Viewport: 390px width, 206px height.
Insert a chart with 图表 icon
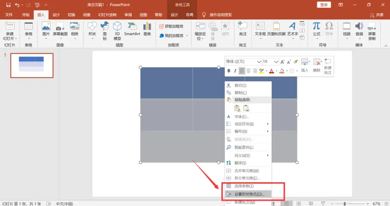(x=147, y=29)
